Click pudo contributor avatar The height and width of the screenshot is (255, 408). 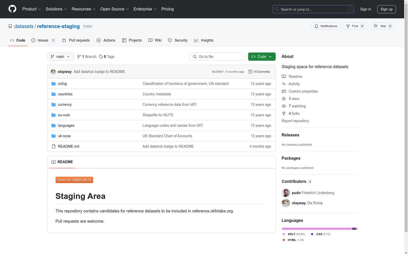pos(286,193)
